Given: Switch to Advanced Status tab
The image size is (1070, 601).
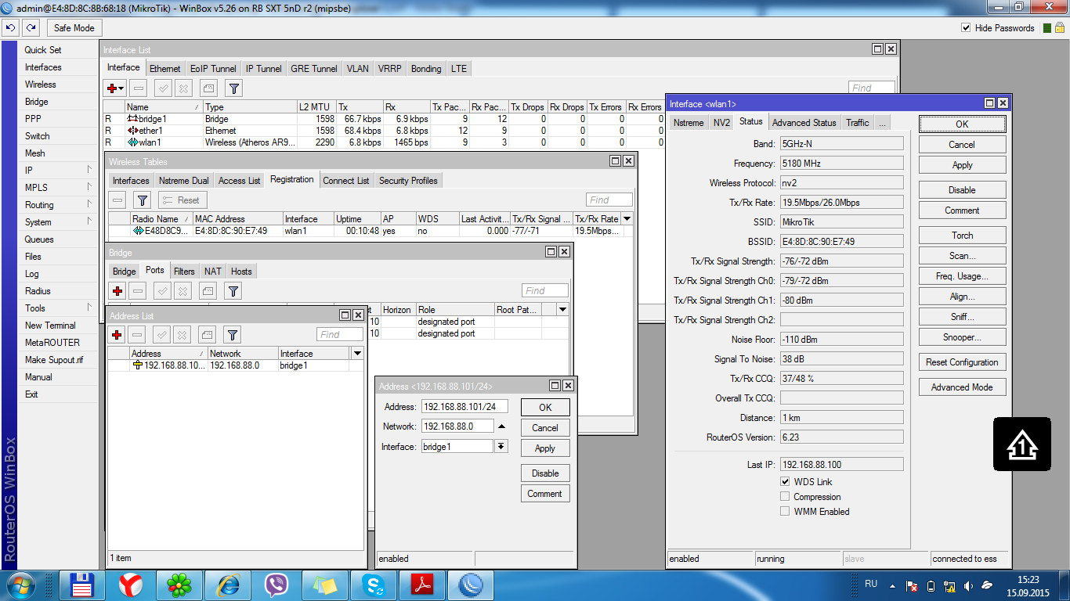Looking at the screenshot, I should pyautogui.click(x=804, y=123).
